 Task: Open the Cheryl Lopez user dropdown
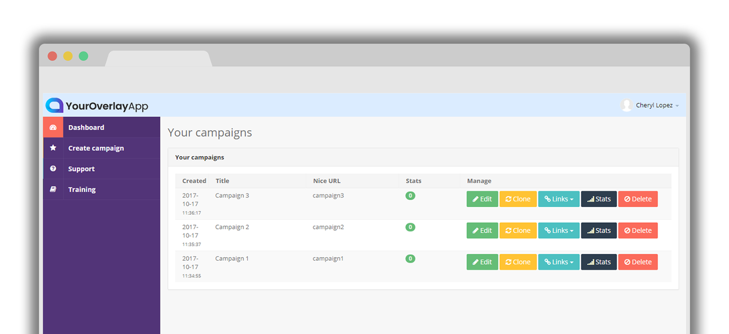tap(657, 105)
